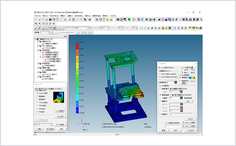236x146 pixels.
Task: Click the undo arrow toolbar icon
Action: [x=65, y=20]
